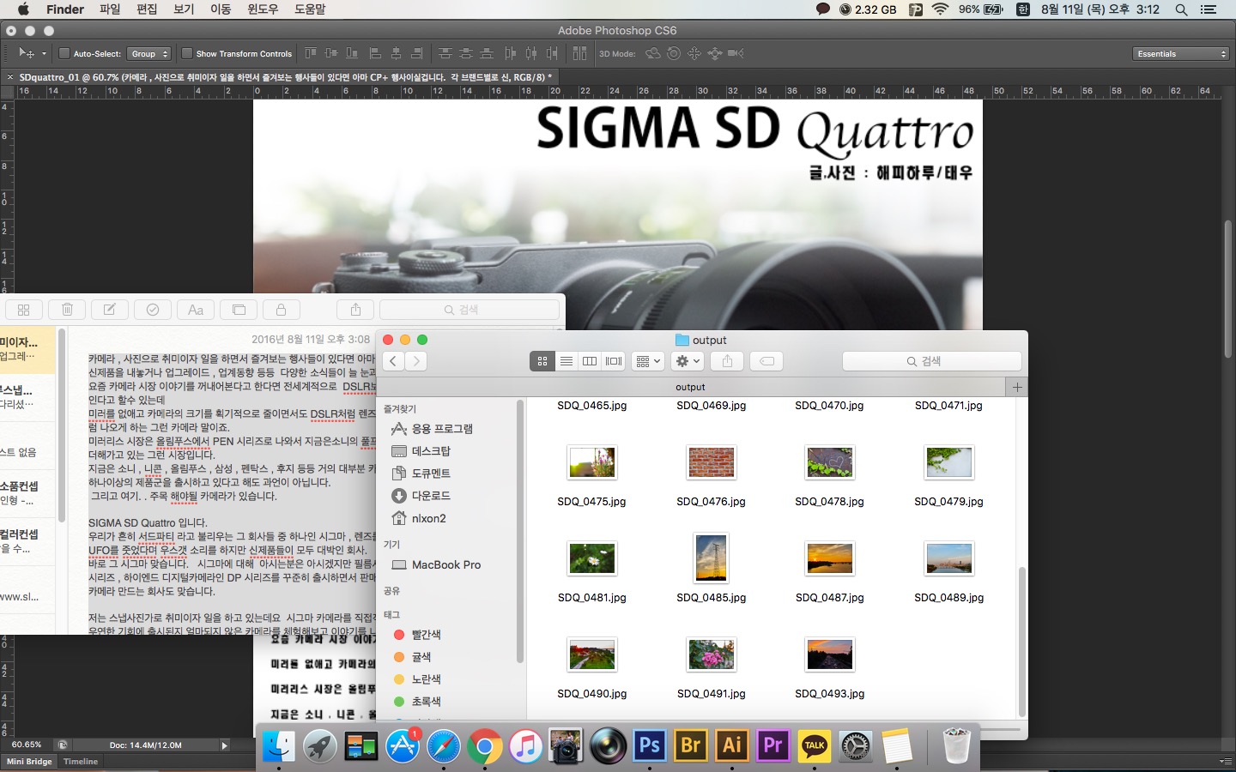Click the Finder share button
This screenshot has height=772, width=1236.
click(727, 361)
